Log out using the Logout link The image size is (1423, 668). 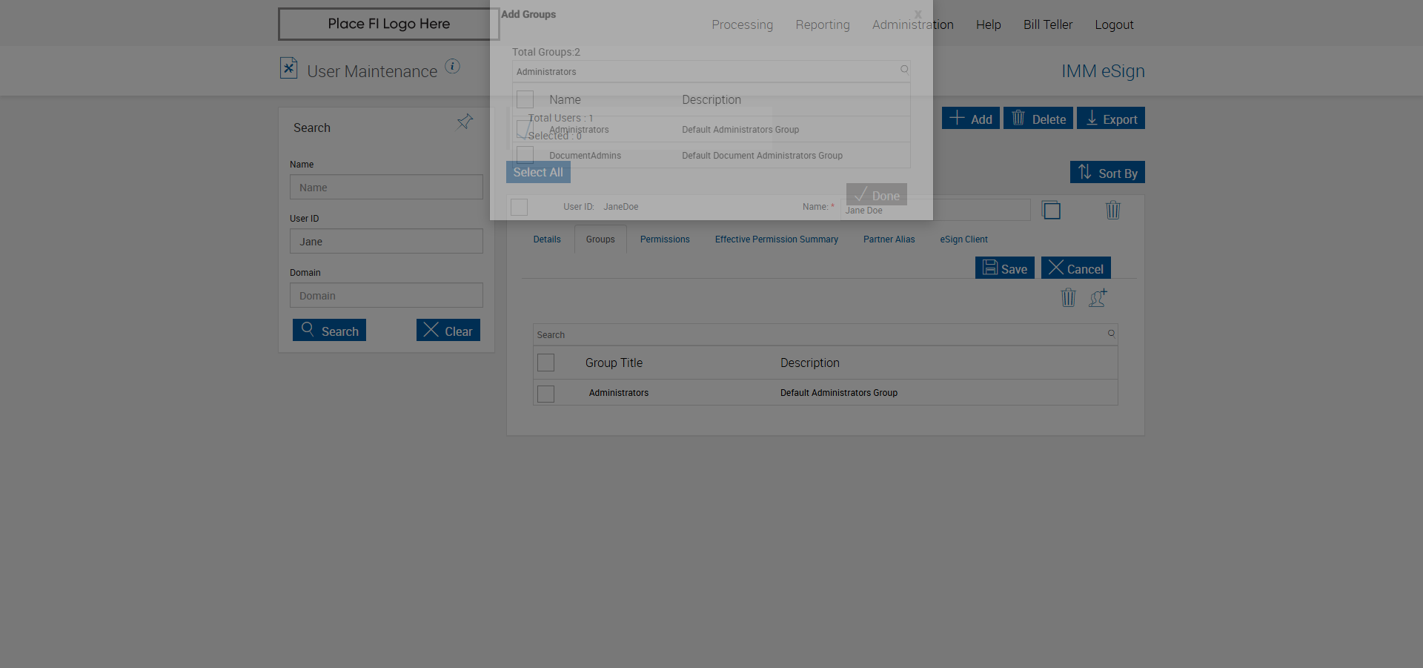[x=1115, y=24]
